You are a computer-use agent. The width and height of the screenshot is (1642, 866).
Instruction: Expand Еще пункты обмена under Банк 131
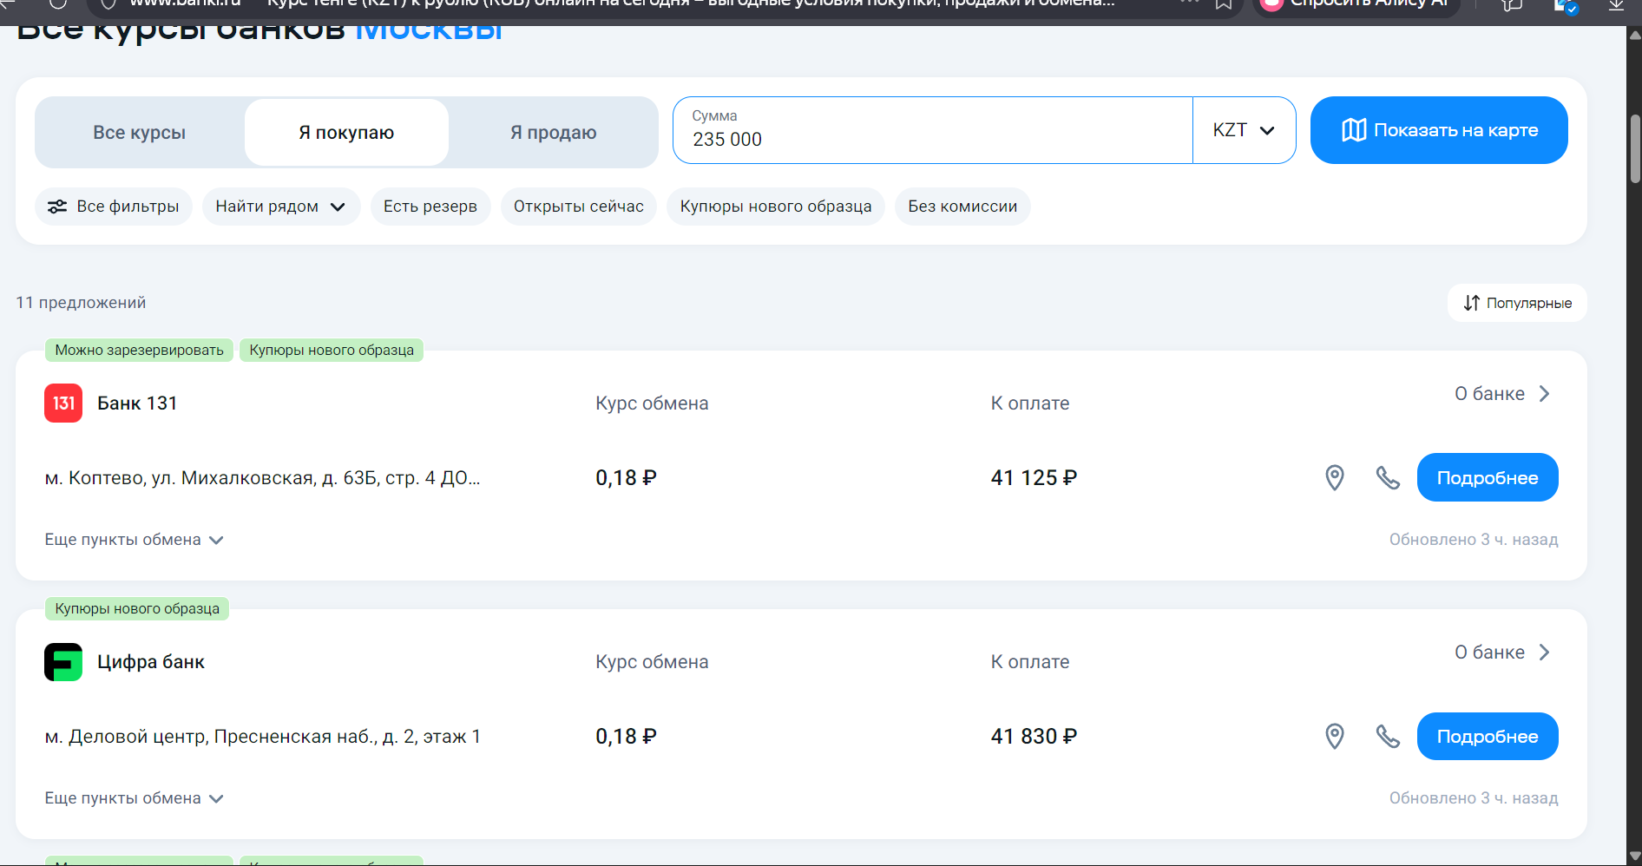click(x=135, y=540)
